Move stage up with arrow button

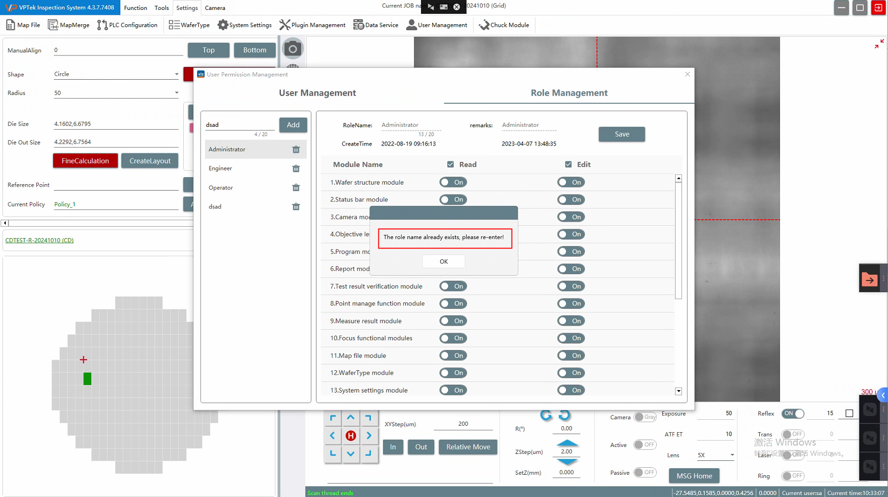(x=351, y=417)
